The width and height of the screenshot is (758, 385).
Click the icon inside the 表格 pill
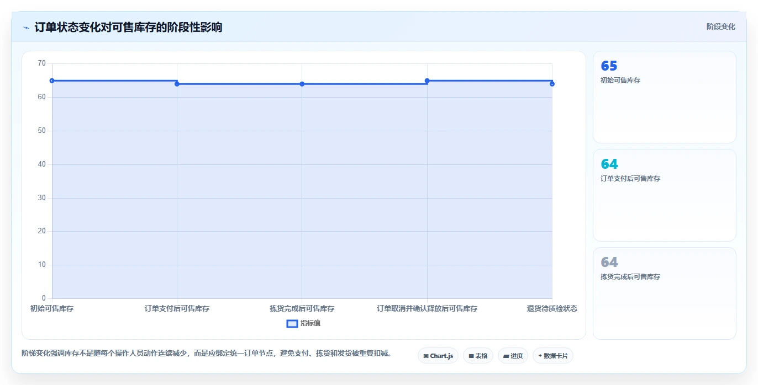[471, 356]
